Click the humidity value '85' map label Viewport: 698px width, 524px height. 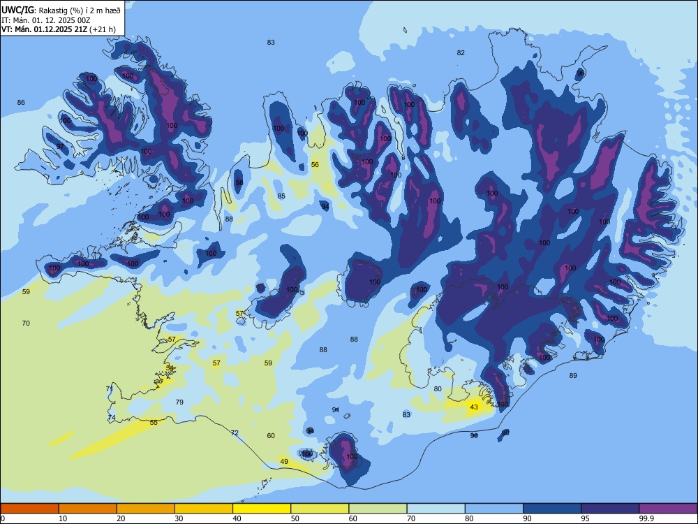coord(281,196)
